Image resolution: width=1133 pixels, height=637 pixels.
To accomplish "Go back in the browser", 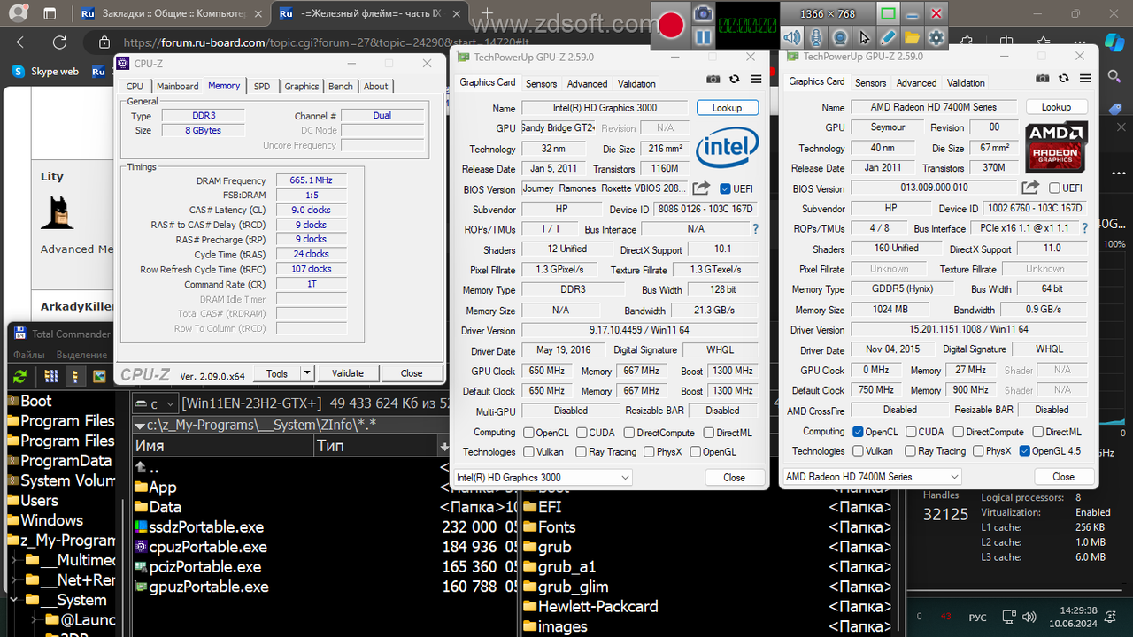I will pyautogui.click(x=23, y=42).
